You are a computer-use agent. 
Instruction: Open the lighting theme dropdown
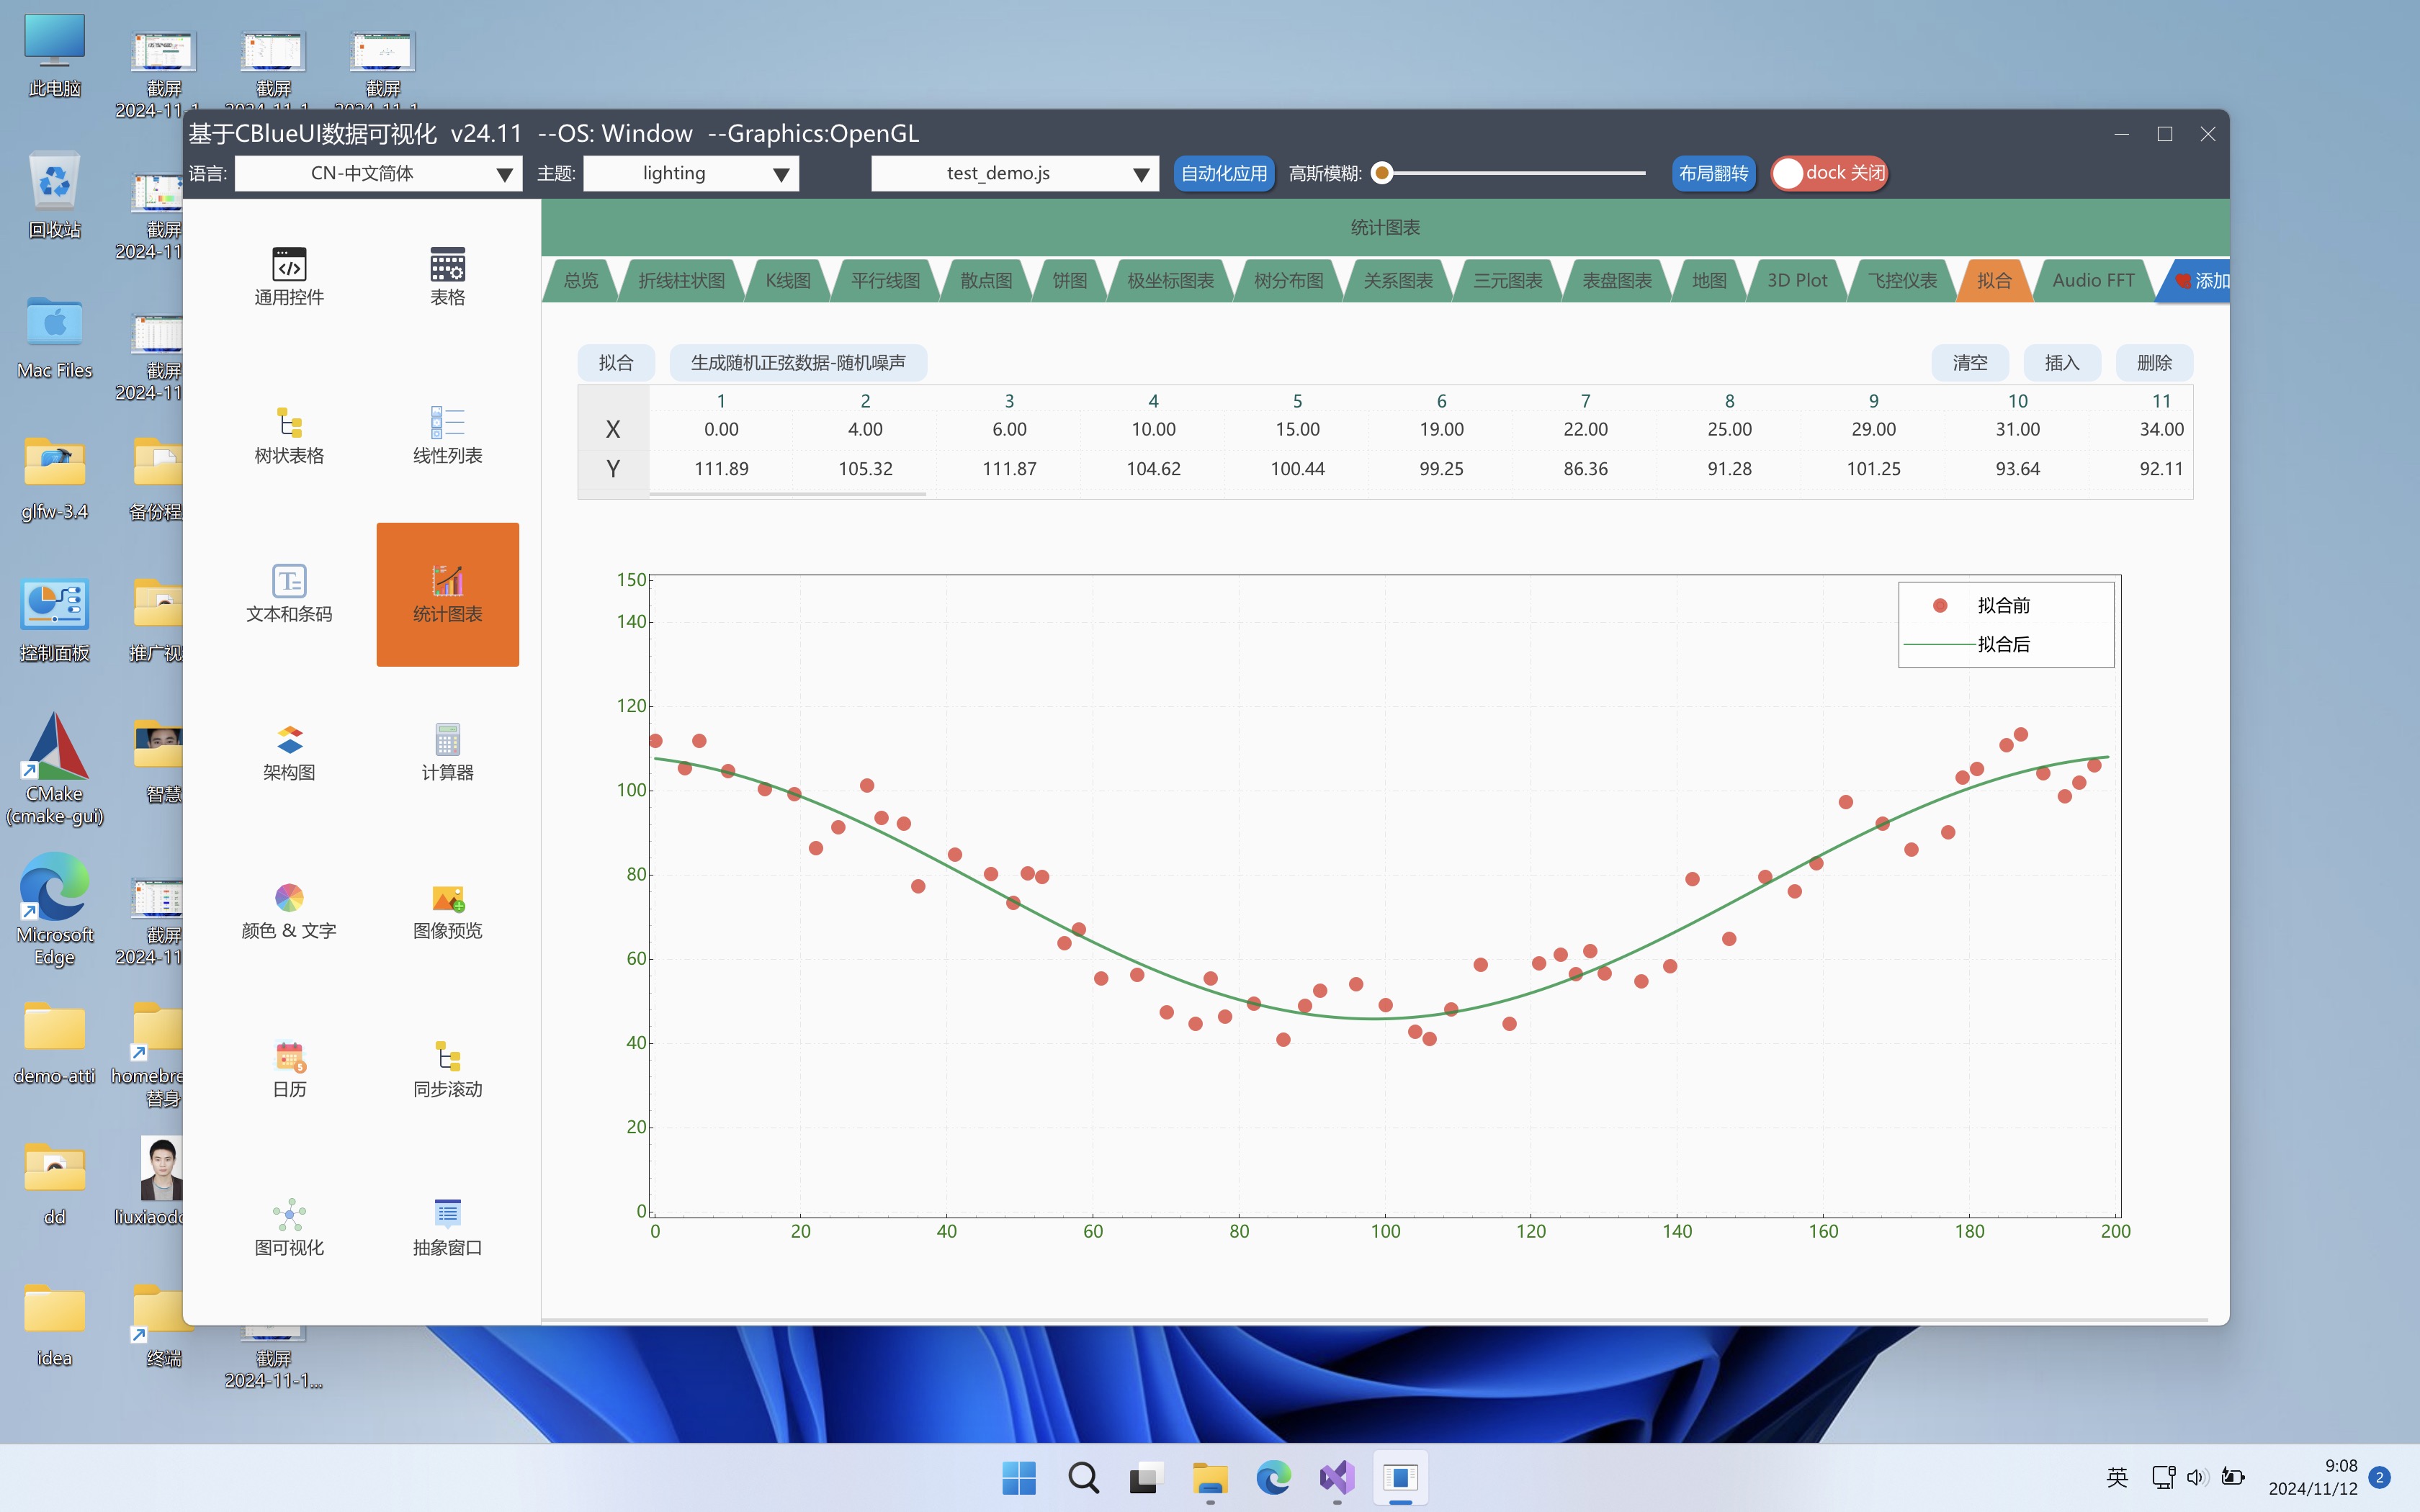point(690,173)
